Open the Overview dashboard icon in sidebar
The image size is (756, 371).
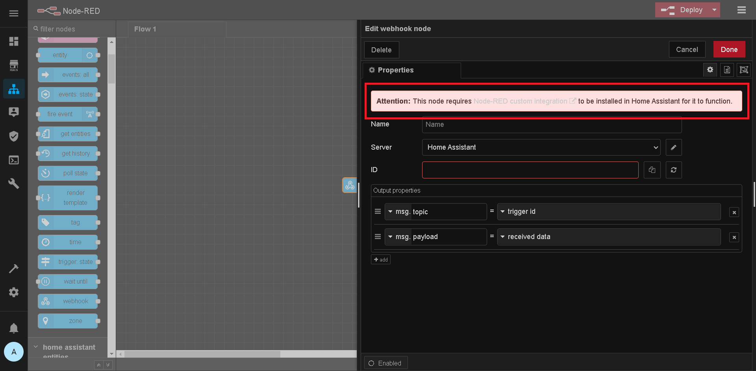14,41
